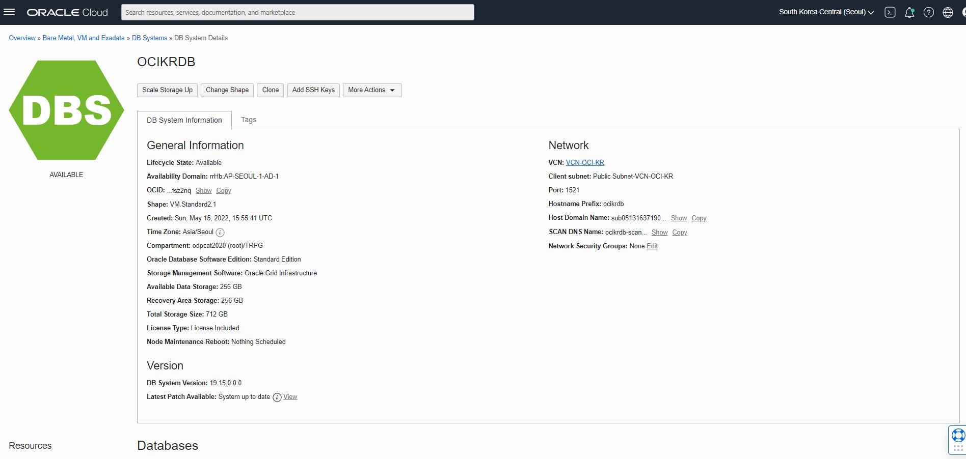Viewport: 966px width, 459px height.
Task: Open the hamburger navigation menu
Action: pos(9,12)
